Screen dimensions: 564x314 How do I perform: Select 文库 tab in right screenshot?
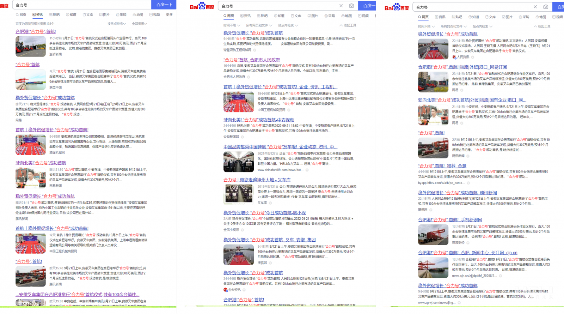(x=490, y=17)
